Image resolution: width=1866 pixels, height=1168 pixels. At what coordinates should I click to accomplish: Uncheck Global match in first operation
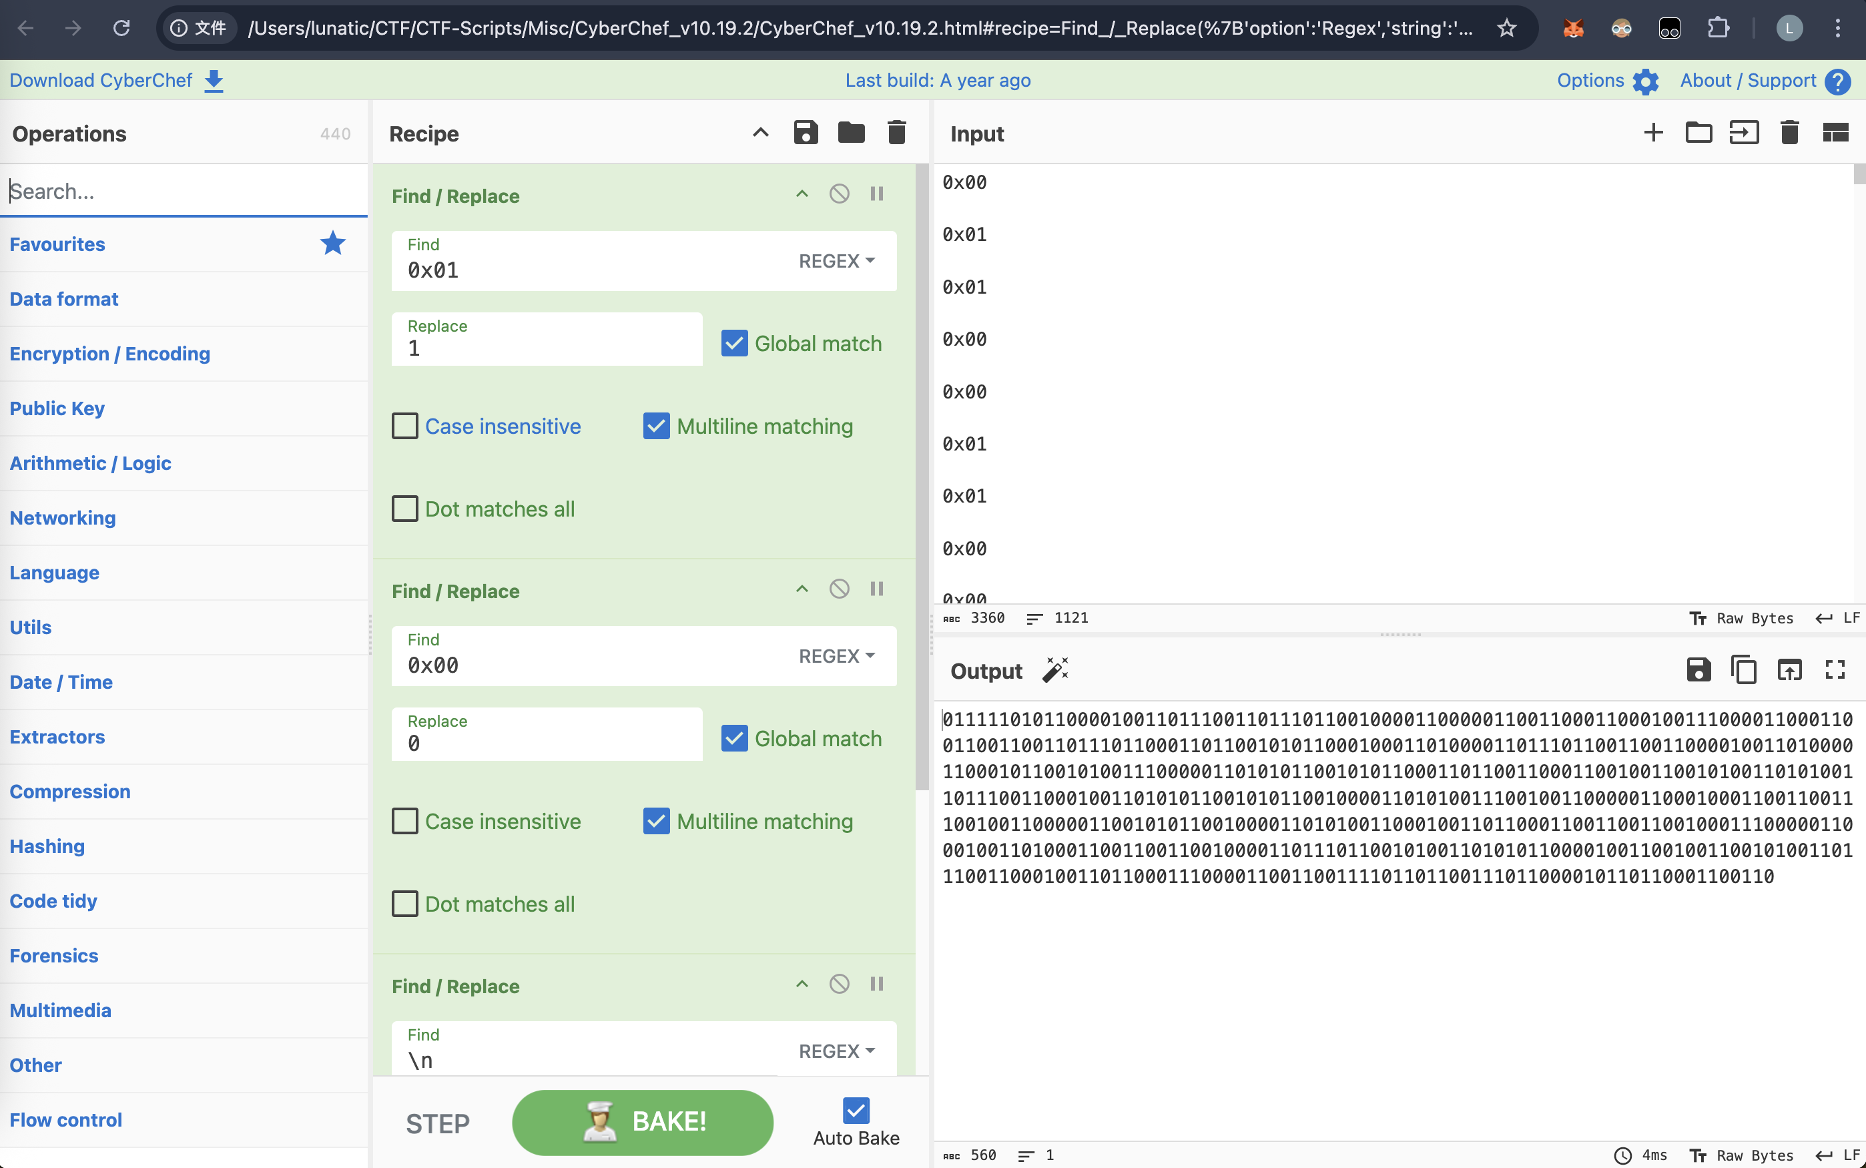(733, 343)
